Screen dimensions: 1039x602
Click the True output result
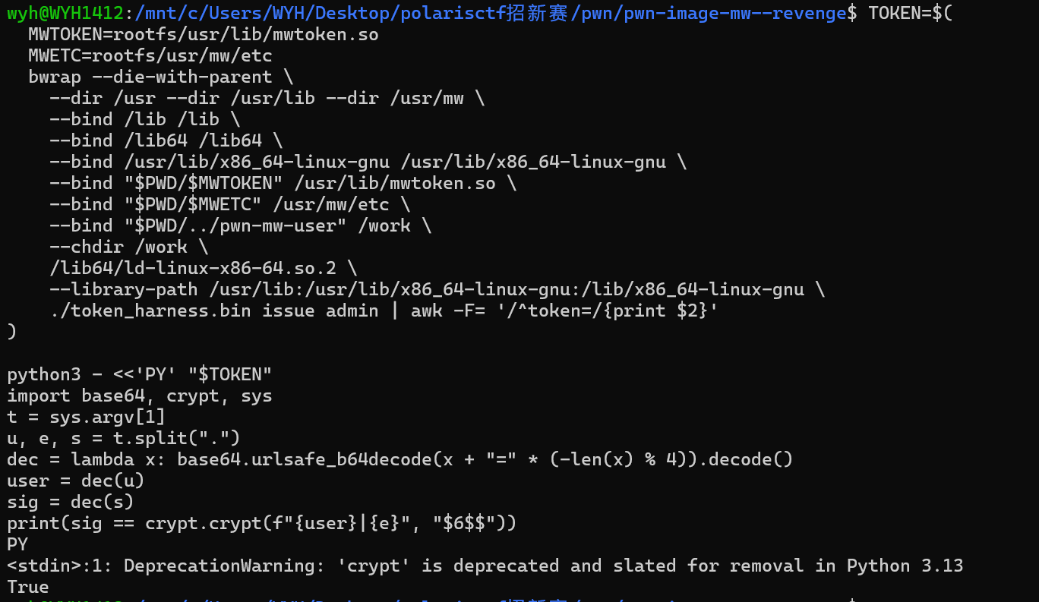point(28,587)
